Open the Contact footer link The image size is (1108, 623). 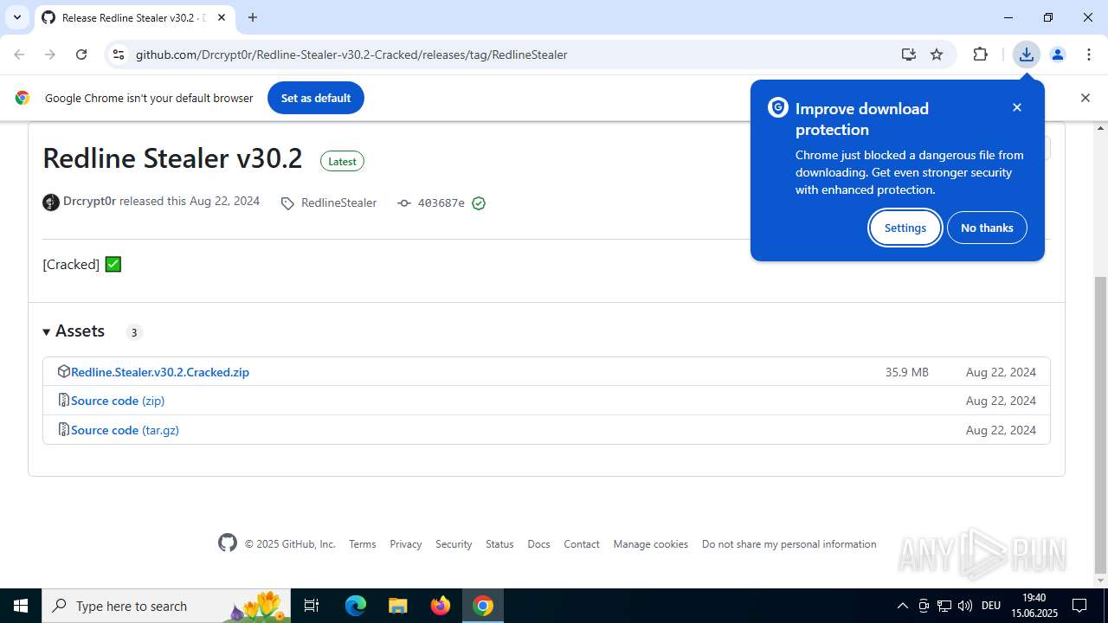582,544
